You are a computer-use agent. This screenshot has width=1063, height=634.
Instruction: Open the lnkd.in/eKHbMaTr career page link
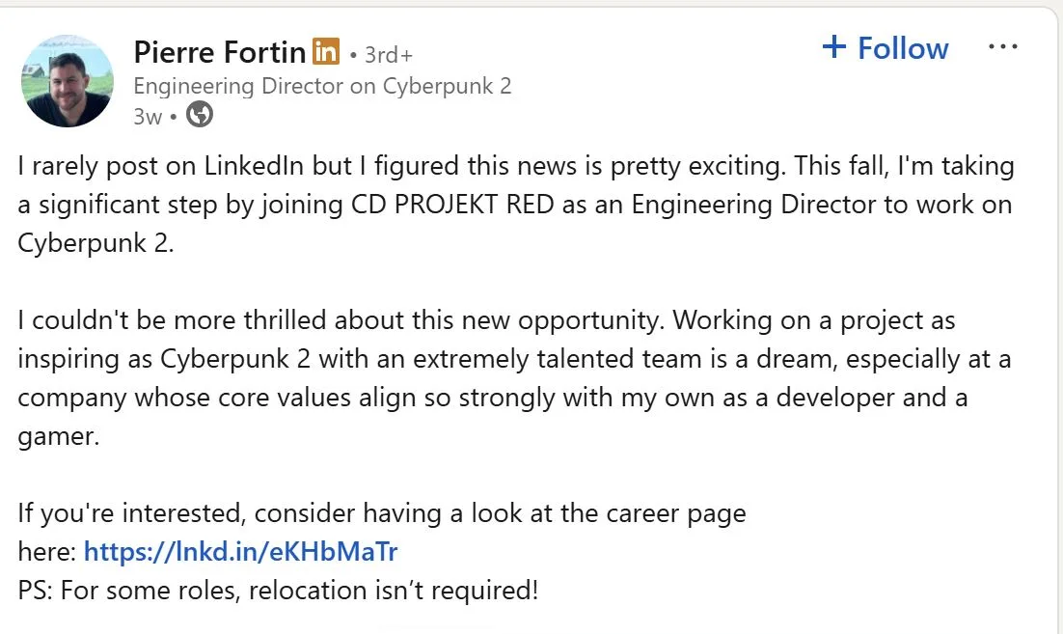[x=241, y=552]
